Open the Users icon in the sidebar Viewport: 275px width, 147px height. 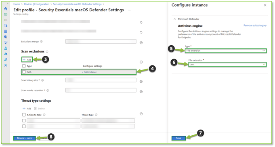tap(6, 48)
